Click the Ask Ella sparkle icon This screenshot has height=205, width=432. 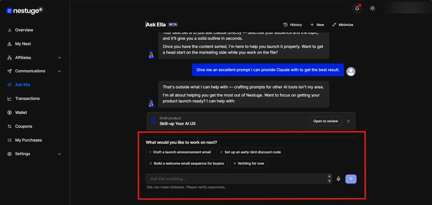[x=9, y=85]
